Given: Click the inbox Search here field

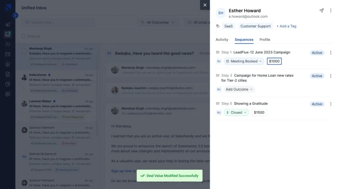Looking at the screenshot, I should tap(58, 23).
